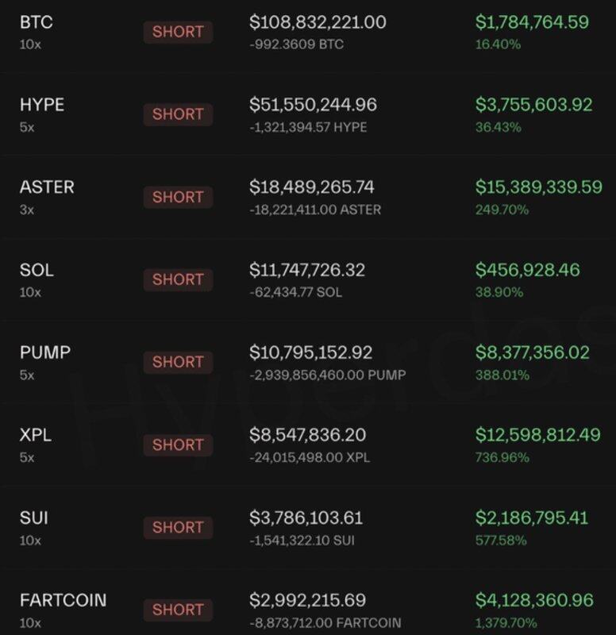Tap the PUMP SHORT badge
The width and height of the screenshot is (616, 635).
(178, 362)
